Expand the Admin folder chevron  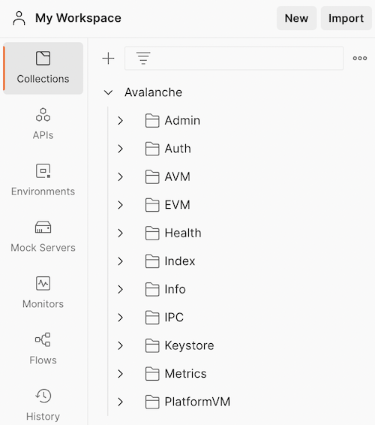pos(121,121)
